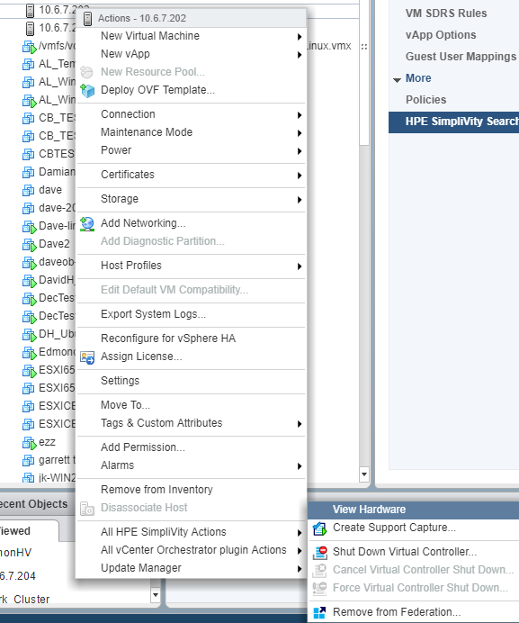519x623 pixels.
Task: Click the panel resize grip dots
Action: 364,47
